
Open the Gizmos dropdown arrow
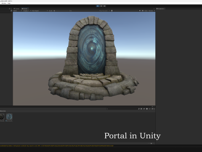click(x=154, y=11)
